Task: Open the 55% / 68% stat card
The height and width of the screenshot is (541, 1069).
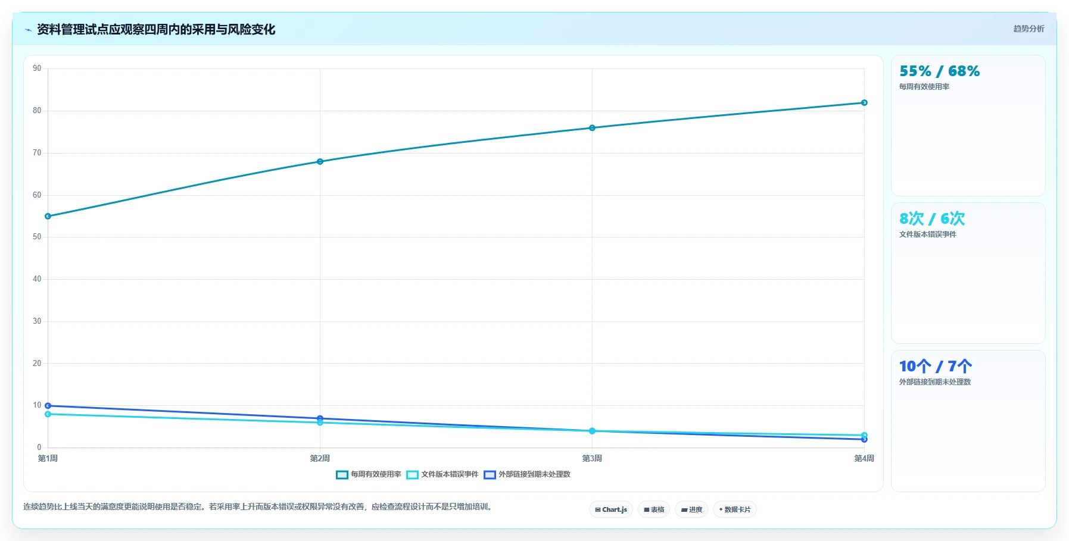Action: pyautogui.click(x=968, y=126)
